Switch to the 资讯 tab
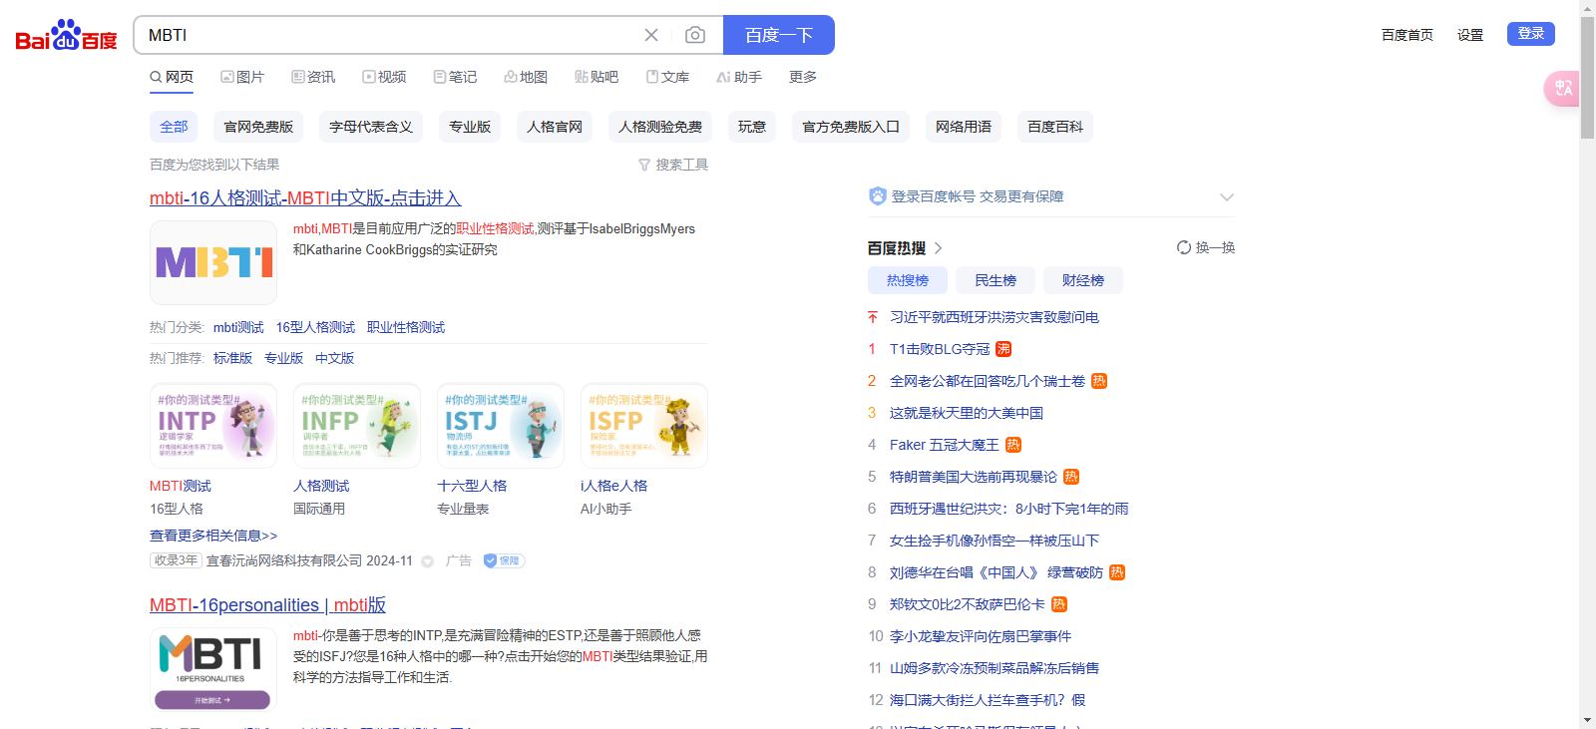The width and height of the screenshot is (1596, 729). 313,77
